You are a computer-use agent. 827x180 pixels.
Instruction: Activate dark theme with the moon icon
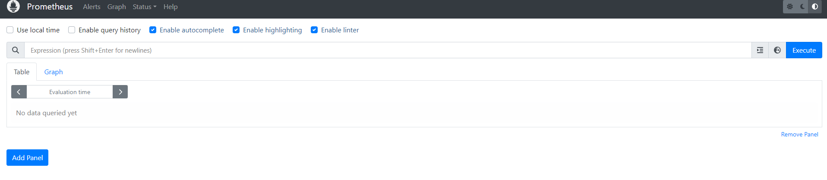(x=802, y=6)
